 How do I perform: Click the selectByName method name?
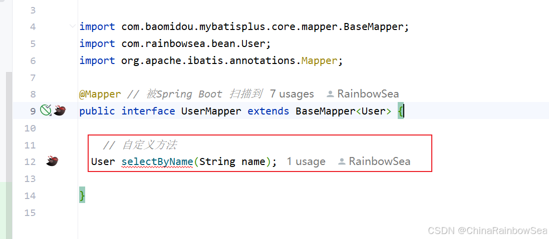[157, 162]
